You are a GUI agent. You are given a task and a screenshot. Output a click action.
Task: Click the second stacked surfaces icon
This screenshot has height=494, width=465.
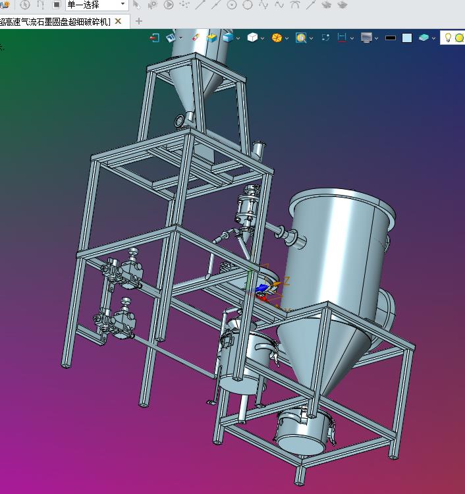pyautogui.click(x=342, y=5)
